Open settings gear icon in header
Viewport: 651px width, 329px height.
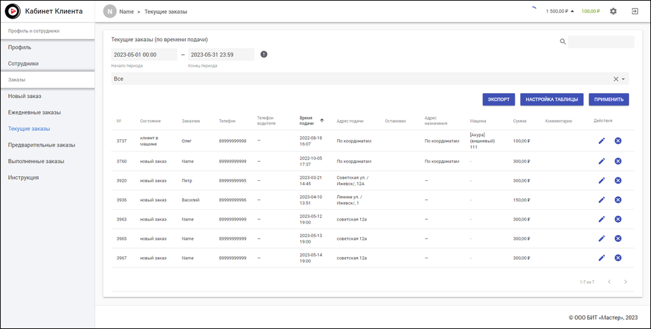click(x=613, y=12)
